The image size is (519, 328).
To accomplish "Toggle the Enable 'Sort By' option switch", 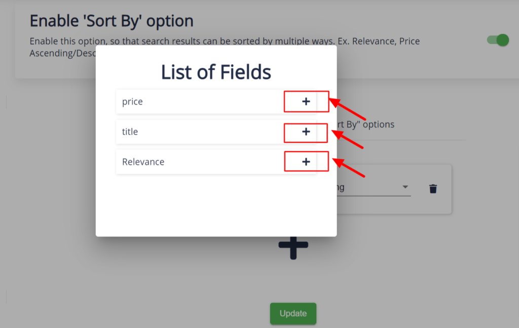I will tap(497, 40).
